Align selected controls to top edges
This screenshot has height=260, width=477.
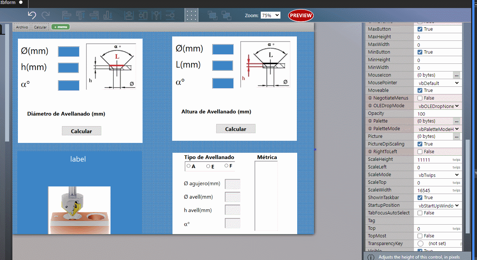click(80, 15)
